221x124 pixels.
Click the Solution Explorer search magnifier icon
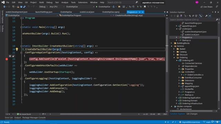pyautogui.click(x=217, y=20)
